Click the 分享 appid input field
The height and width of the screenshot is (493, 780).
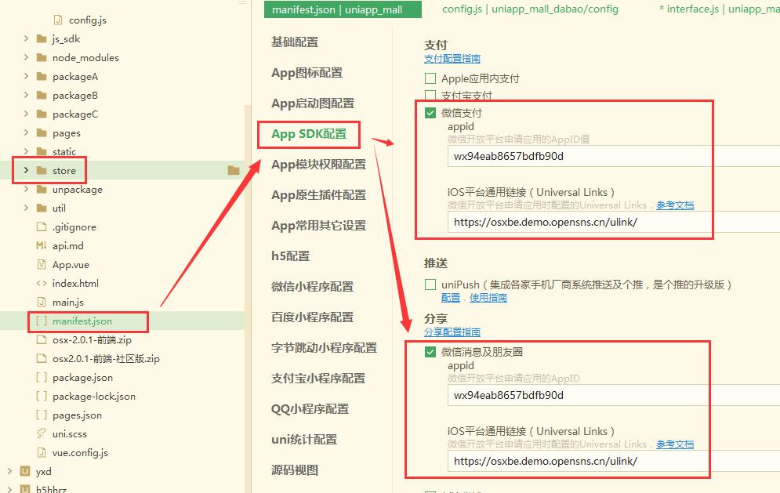click(x=613, y=396)
